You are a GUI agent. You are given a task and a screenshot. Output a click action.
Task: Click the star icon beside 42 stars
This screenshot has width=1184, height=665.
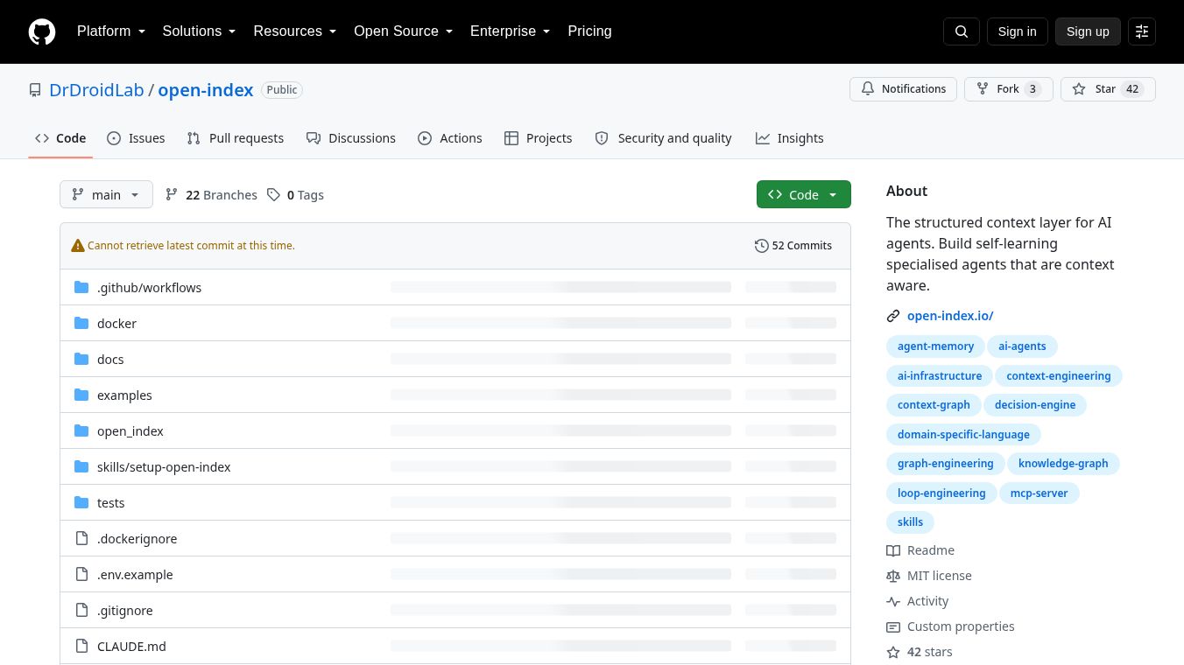[x=893, y=652]
